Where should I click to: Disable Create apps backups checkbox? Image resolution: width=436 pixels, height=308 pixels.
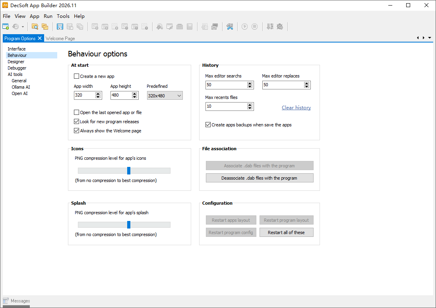click(x=208, y=124)
